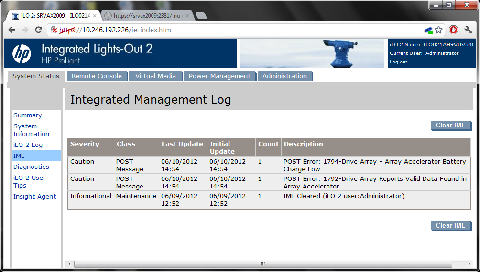480x272 pixels.
Task: Open a new browser tab
Action: point(201,16)
